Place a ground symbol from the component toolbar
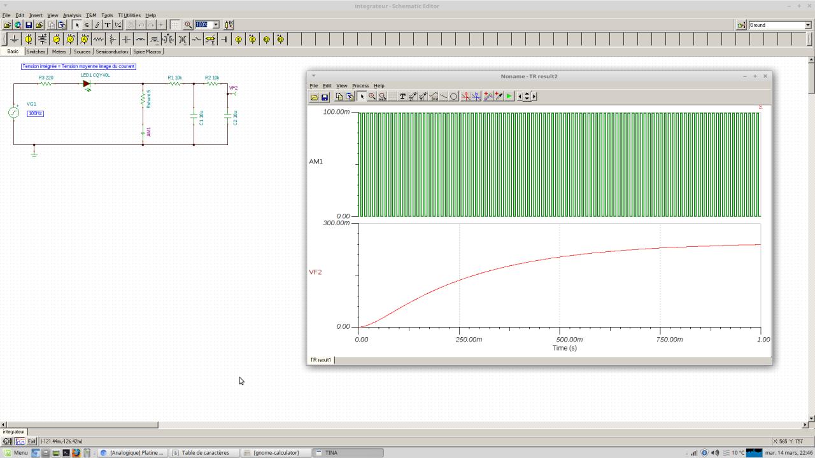The width and height of the screenshot is (815, 458). point(14,39)
